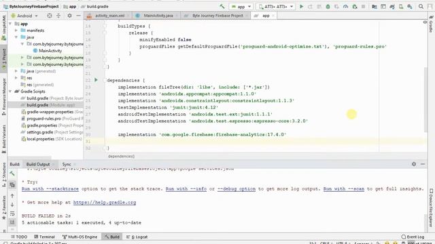This screenshot has width=435, height=244.
Task: Open the AVD Manager icon
Action: tap(401, 6)
